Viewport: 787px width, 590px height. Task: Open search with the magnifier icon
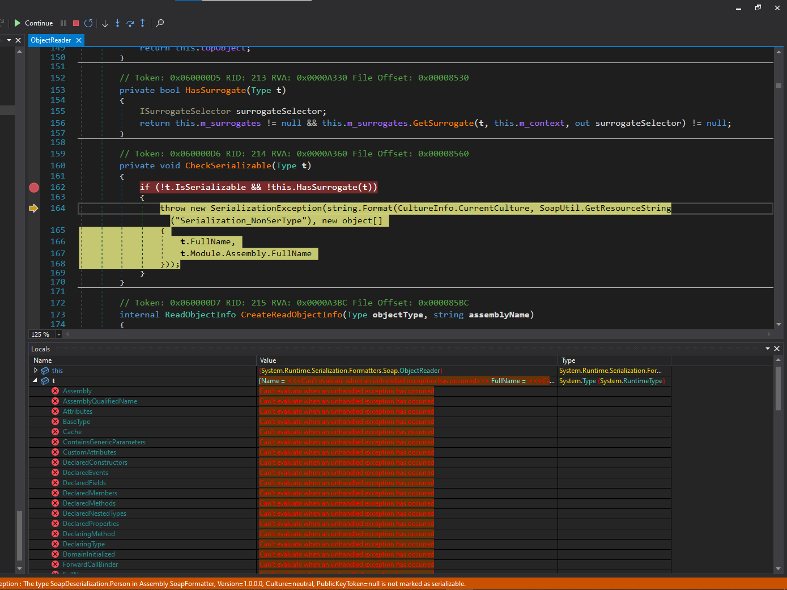coord(160,23)
